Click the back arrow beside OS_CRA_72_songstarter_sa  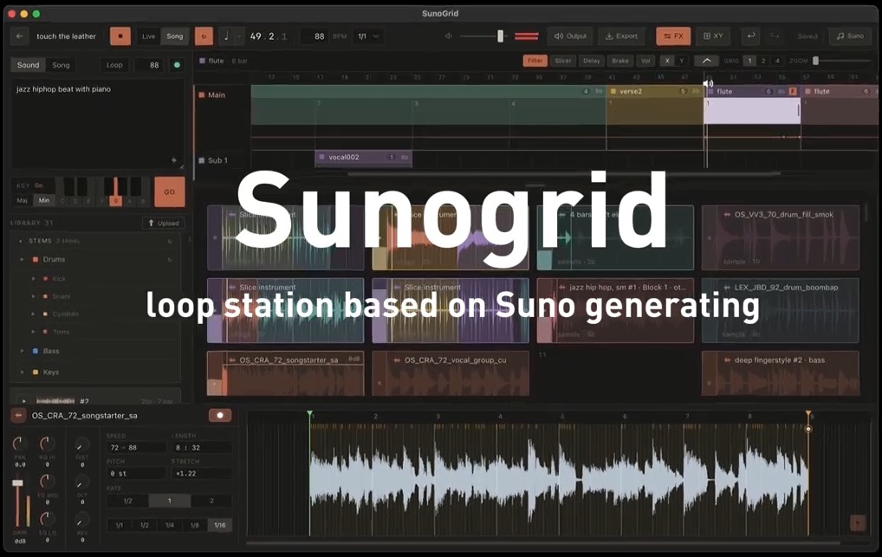point(18,415)
